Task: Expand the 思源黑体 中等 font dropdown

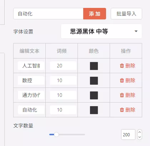Action: pos(101,31)
